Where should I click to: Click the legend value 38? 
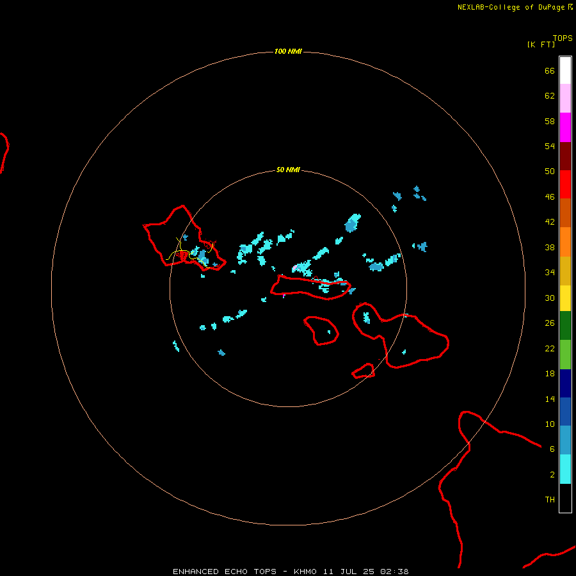tap(550, 247)
